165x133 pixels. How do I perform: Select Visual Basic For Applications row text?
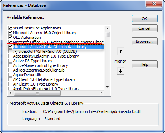click(37, 28)
